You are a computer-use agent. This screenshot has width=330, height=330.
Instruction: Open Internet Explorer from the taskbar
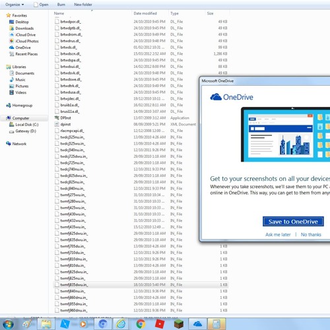121,324
